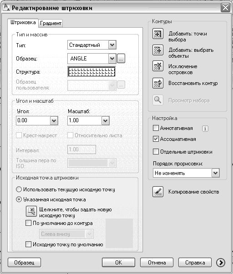Enable the Аннотативная checkbox

156,128
